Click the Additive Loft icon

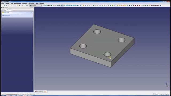pos(122,5)
